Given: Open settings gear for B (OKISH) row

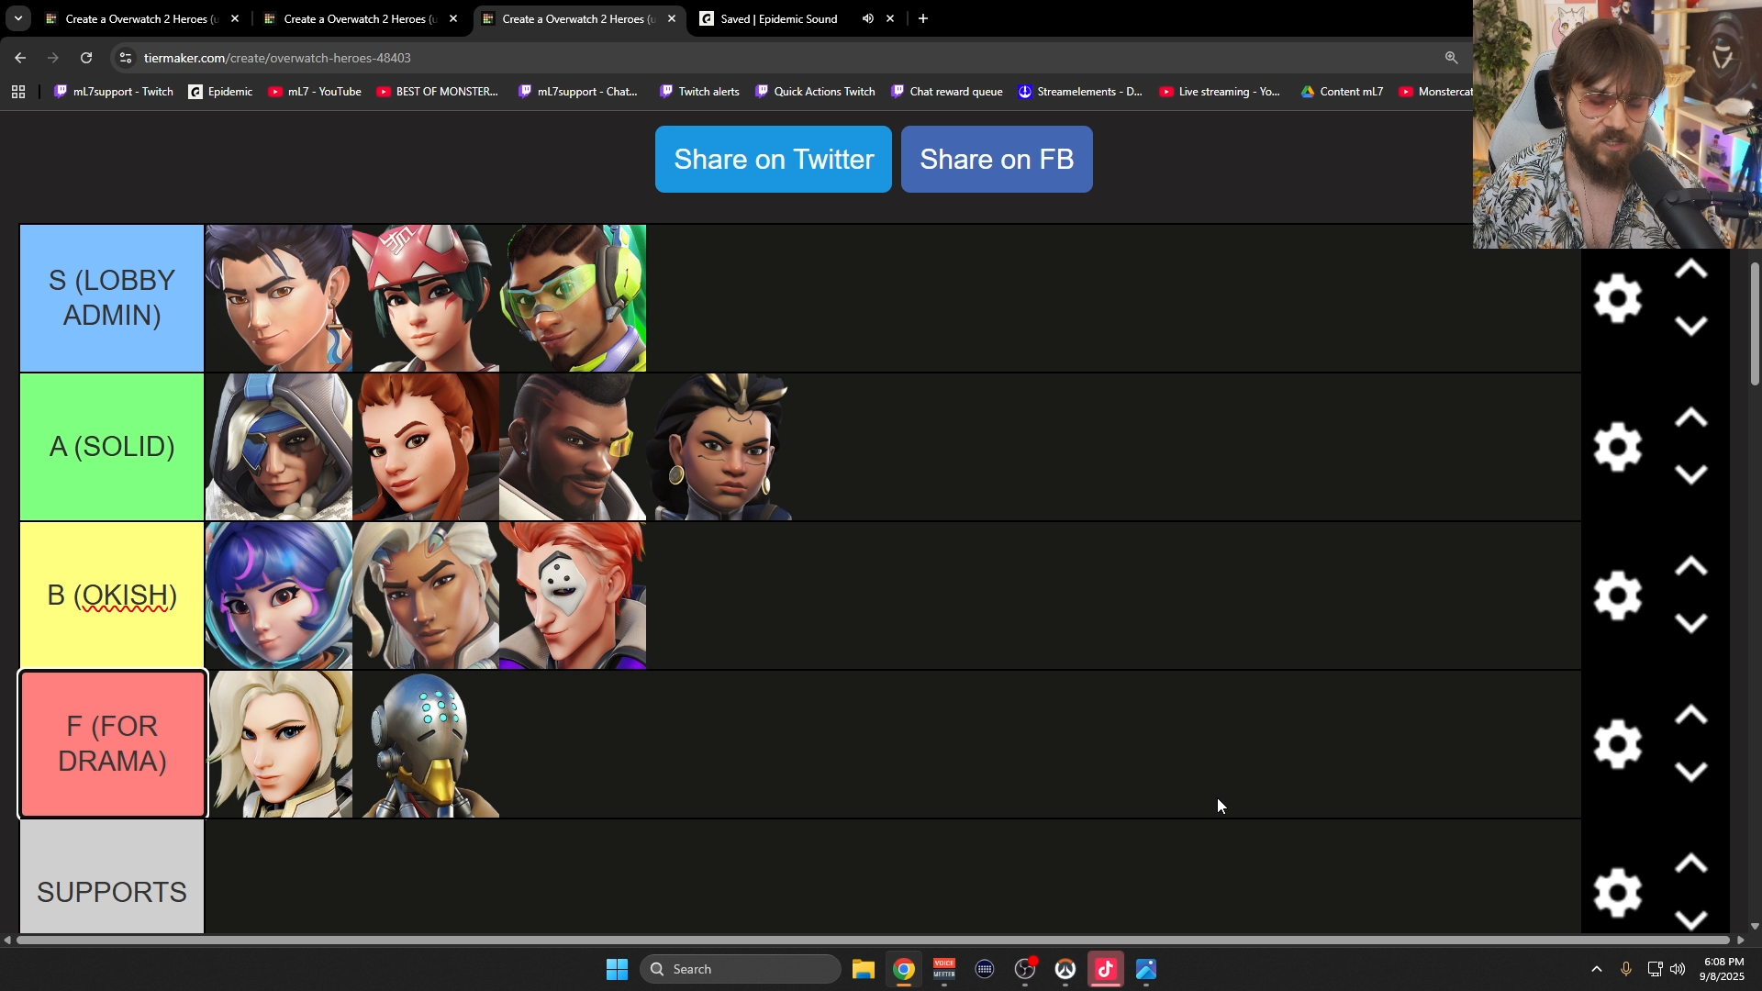Looking at the screenshot, I should click(1617, 596).
